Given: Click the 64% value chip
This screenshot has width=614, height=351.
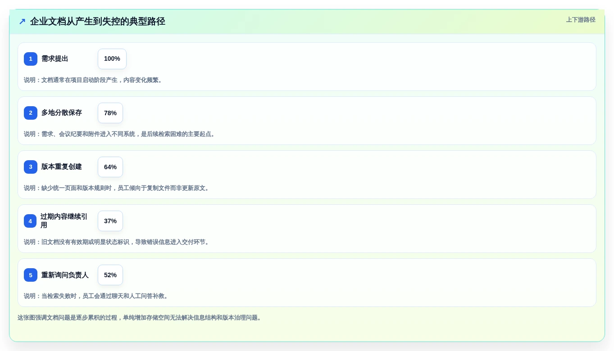Looking at the screenshot, I should pos(110,167).
